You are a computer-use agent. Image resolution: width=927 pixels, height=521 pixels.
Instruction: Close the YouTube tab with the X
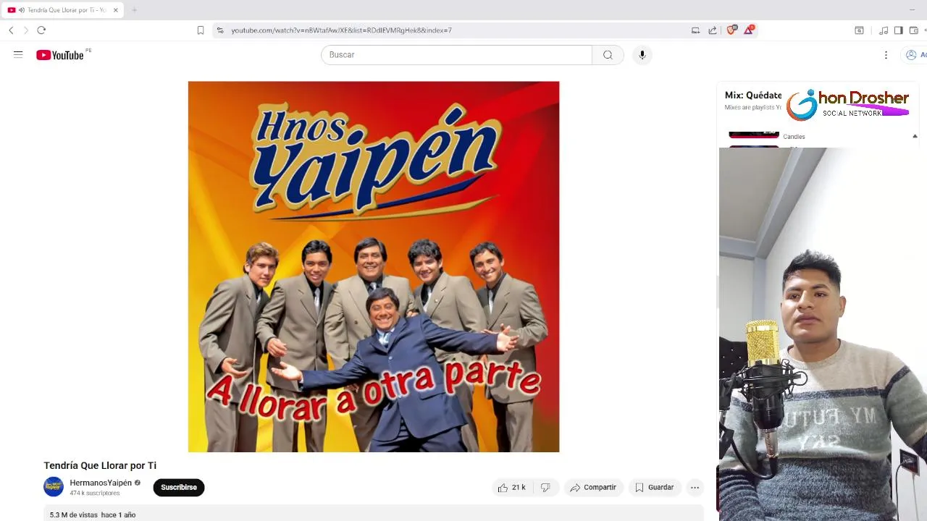pyautogui.click(x=115, y=10)
